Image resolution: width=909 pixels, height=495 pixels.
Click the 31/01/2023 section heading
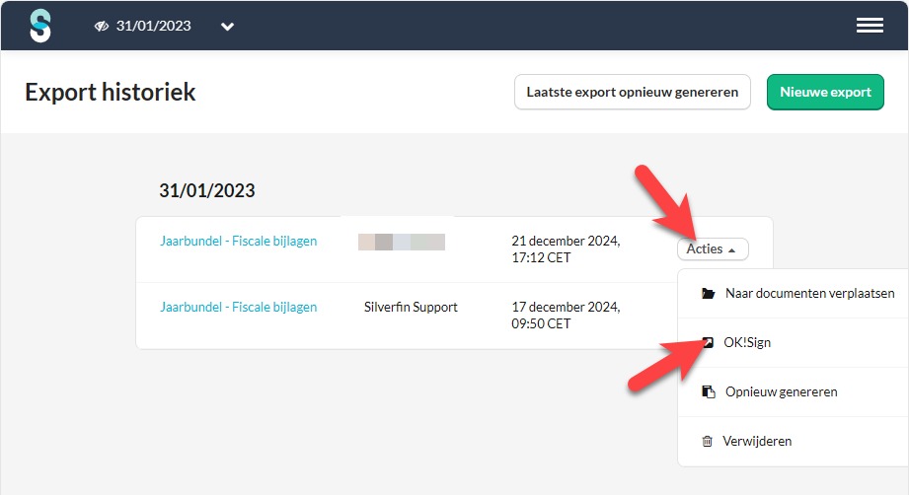click(x=207, y=190)
